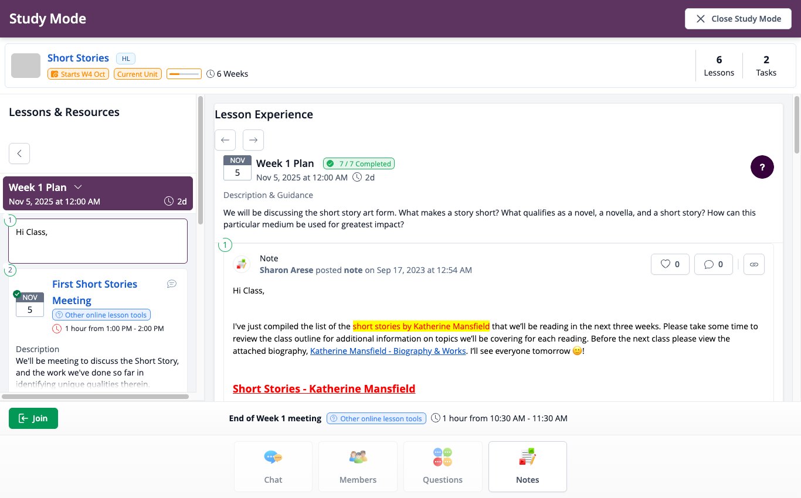The height and width of the screenshot is (498, 801).
Task: Click the 2 Tasks counter
Action: (x=766, y=66)
